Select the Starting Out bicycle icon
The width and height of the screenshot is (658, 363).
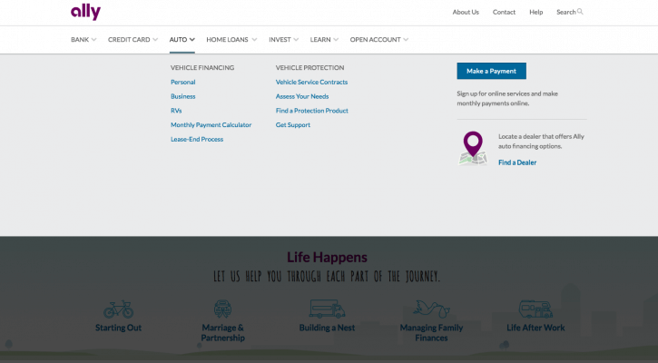point(118,309)
